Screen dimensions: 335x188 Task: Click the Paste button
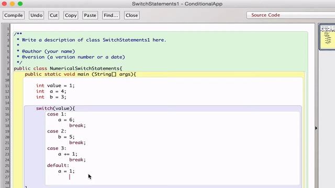tap(90, 15)
